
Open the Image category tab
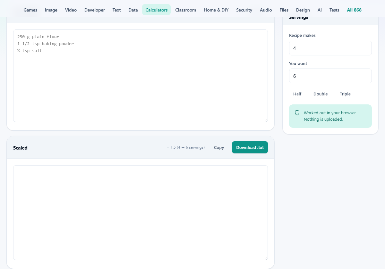[x=51, y=10]
